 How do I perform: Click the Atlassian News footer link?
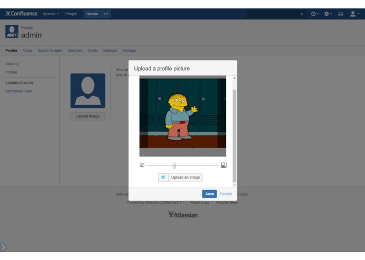click(226, 203)
